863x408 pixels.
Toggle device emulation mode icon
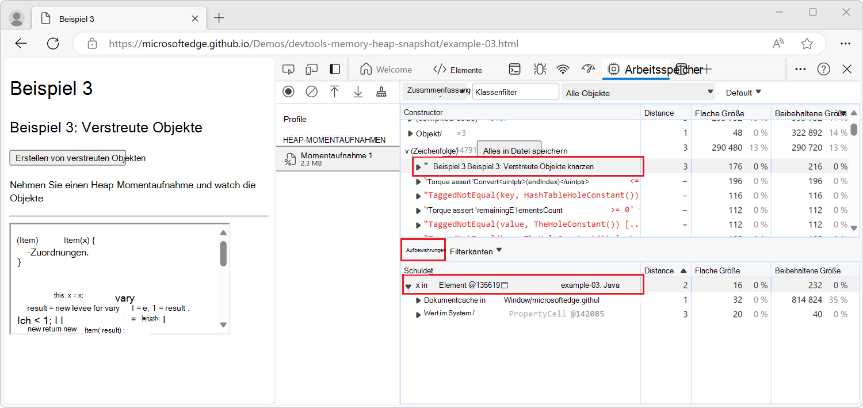(311, 70)
